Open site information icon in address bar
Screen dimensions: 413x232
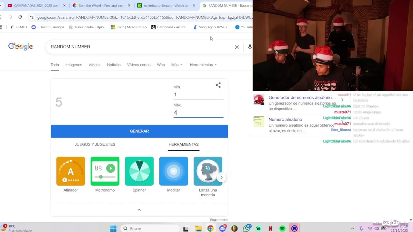click(x=32, y=17)
